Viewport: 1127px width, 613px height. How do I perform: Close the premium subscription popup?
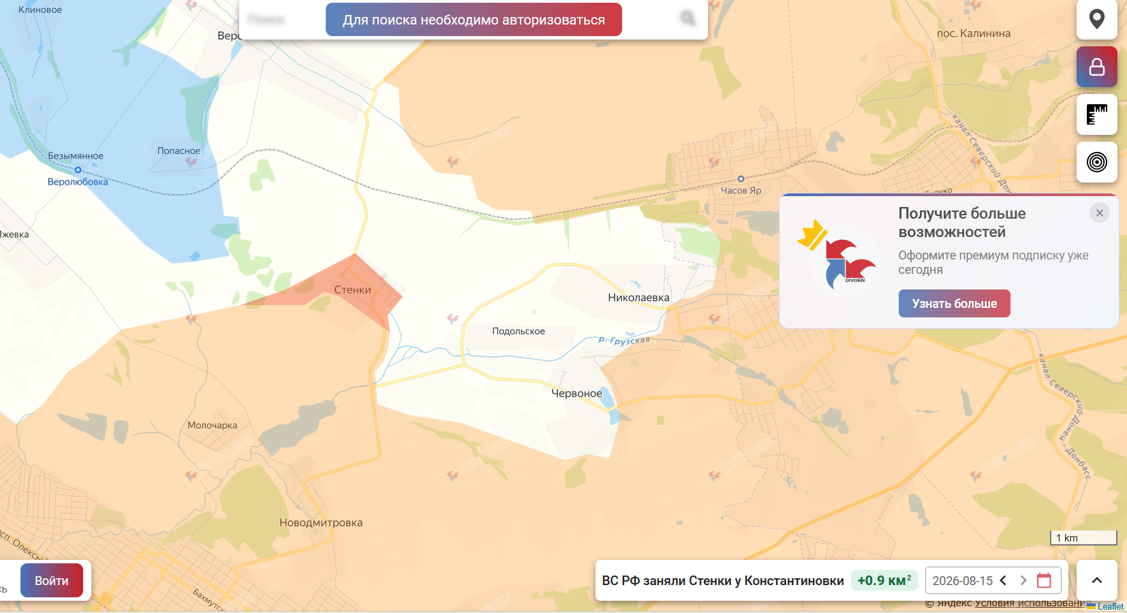coord(1099,213)
